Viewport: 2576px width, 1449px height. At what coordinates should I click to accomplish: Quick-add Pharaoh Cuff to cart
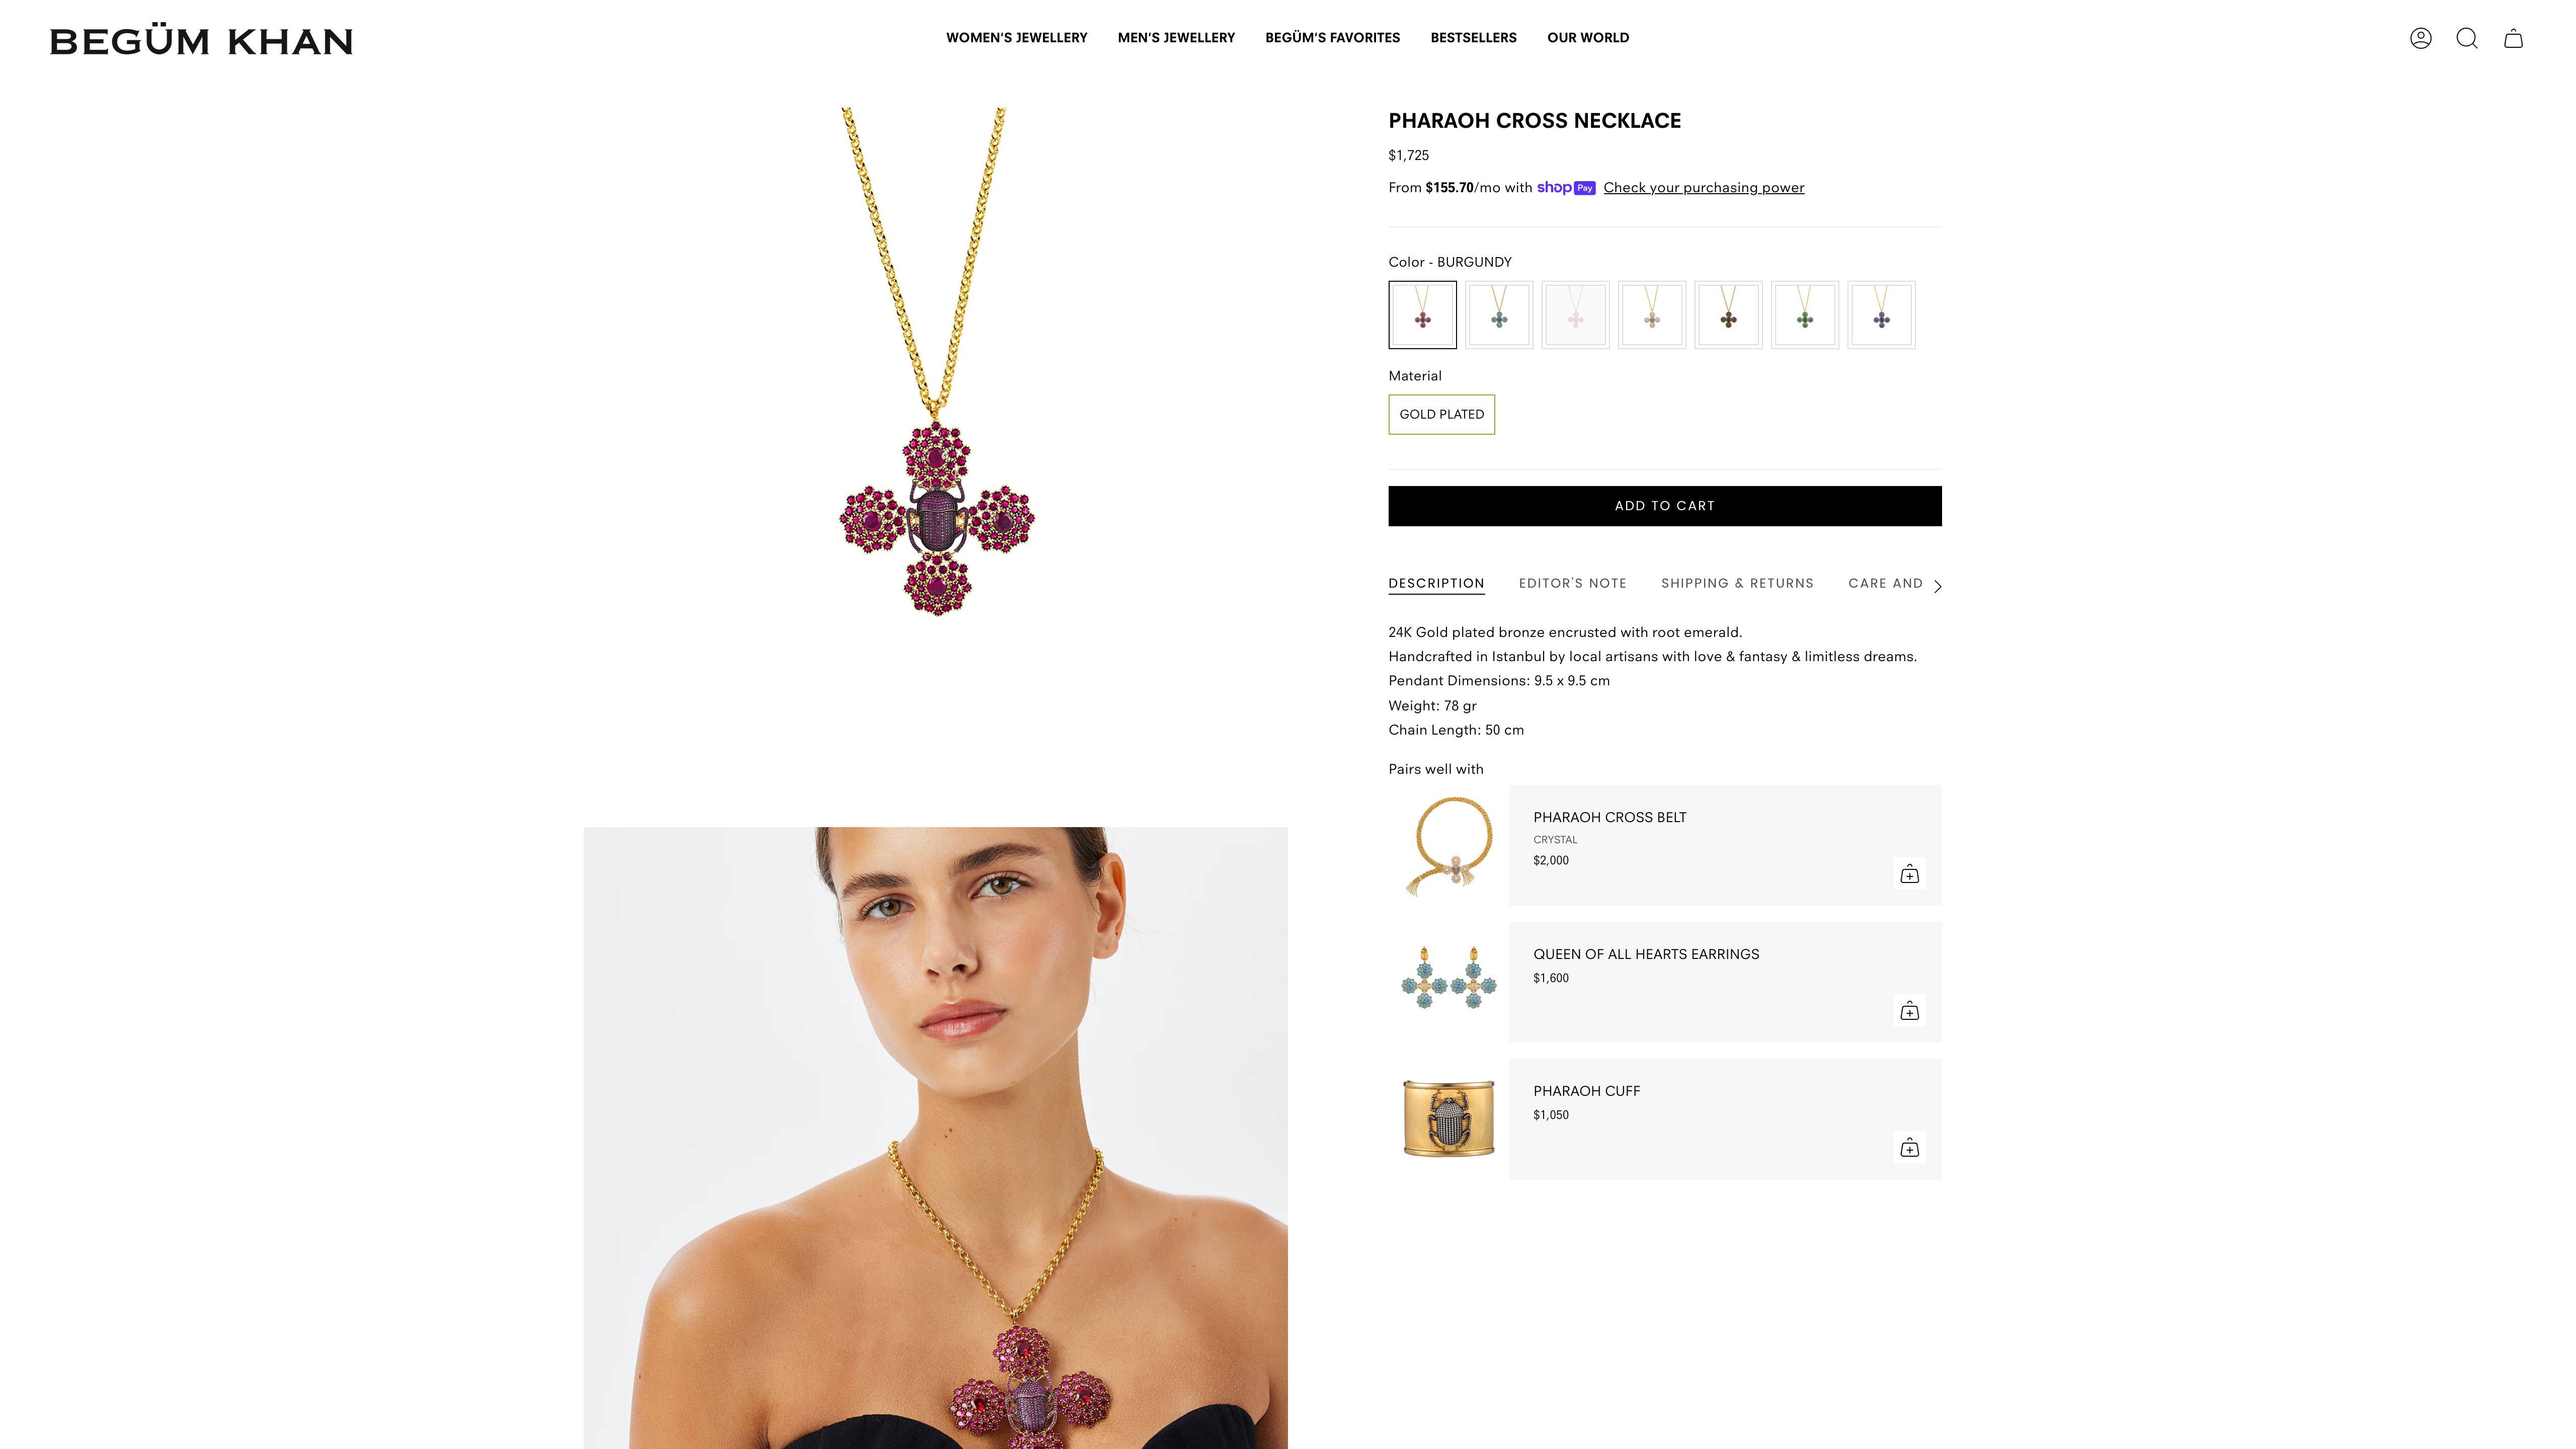click(x=1909, y=1147)
